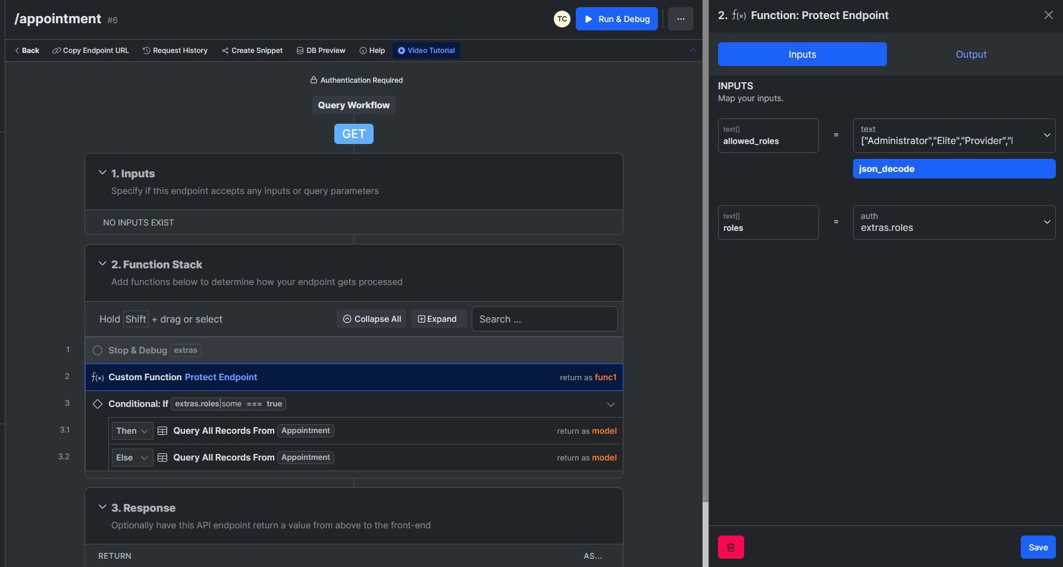The height and width of the screenshot is (567, 1063).
Task: Click the TC user avatar
Action: pos(562,19)
